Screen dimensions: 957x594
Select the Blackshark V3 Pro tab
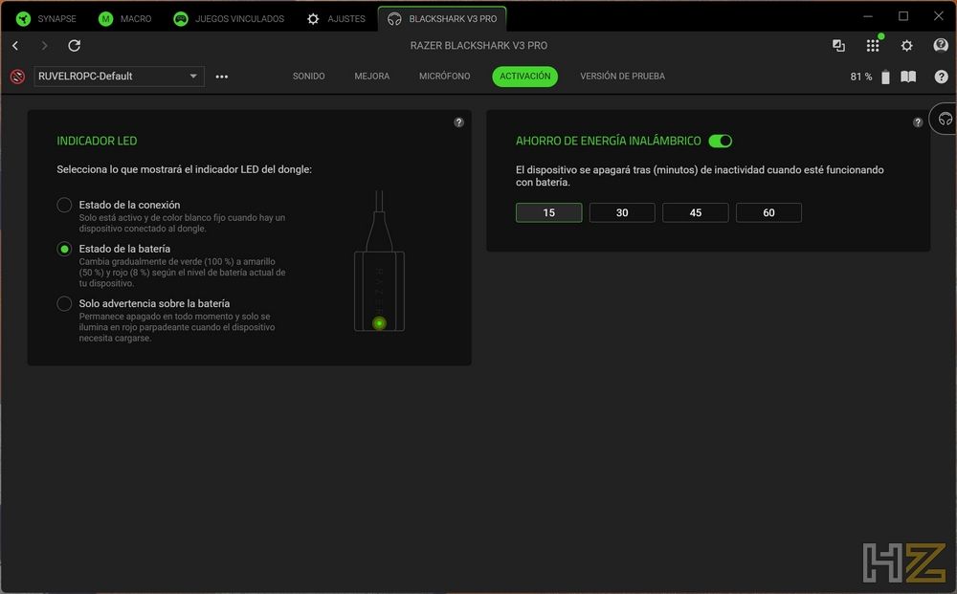[x=442, y=19]
